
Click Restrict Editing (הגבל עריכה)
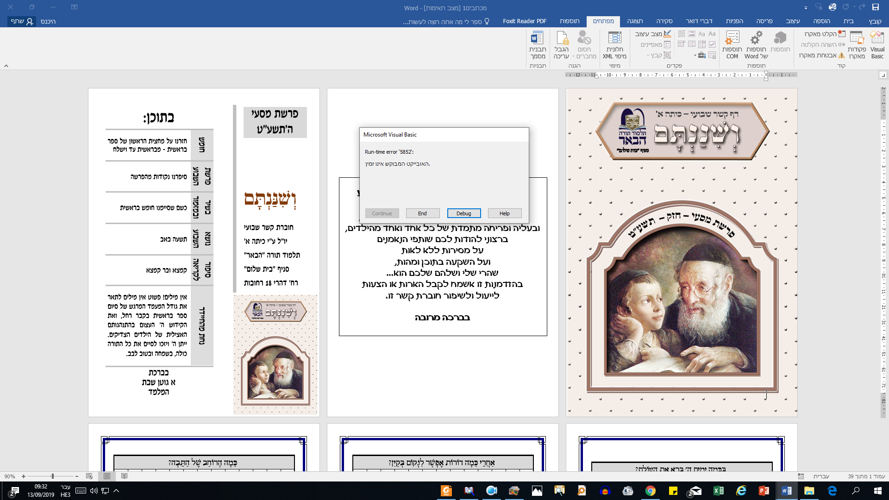561,44
